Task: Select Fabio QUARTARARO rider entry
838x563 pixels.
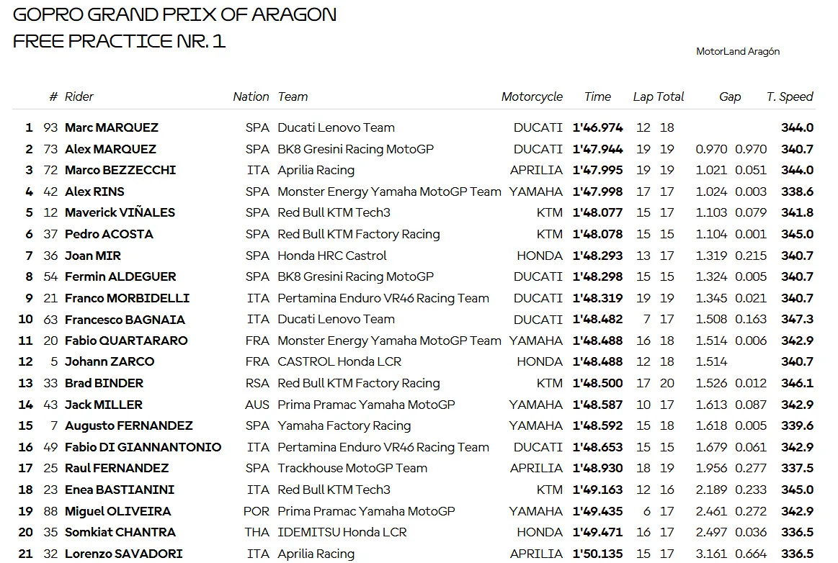Action: coord(126,341)
